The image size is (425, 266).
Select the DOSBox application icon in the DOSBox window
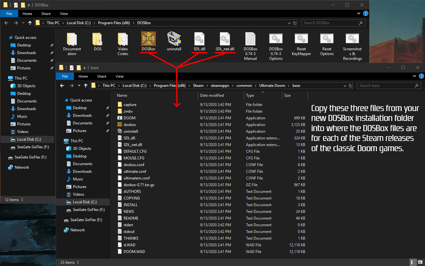[x=148, y=42]
